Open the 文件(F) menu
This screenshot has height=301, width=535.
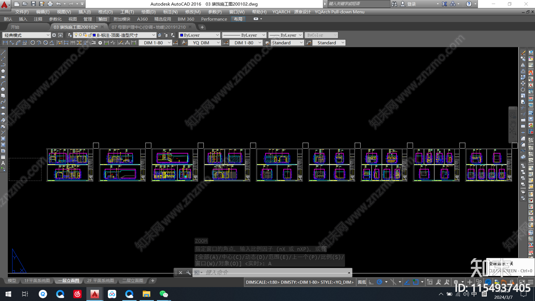point(22,12)
